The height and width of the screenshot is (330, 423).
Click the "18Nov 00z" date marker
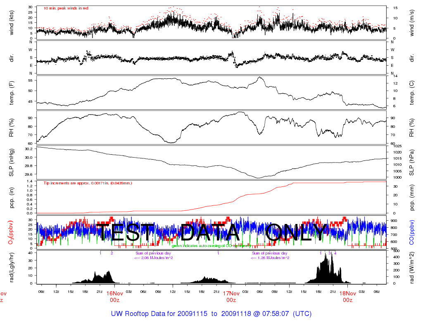pos(348,297)
